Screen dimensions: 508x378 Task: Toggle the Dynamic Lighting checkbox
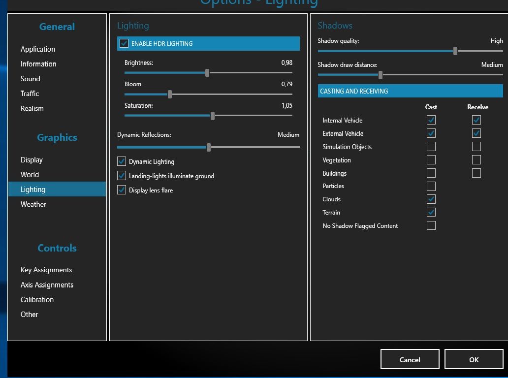[x=122, y=161]
